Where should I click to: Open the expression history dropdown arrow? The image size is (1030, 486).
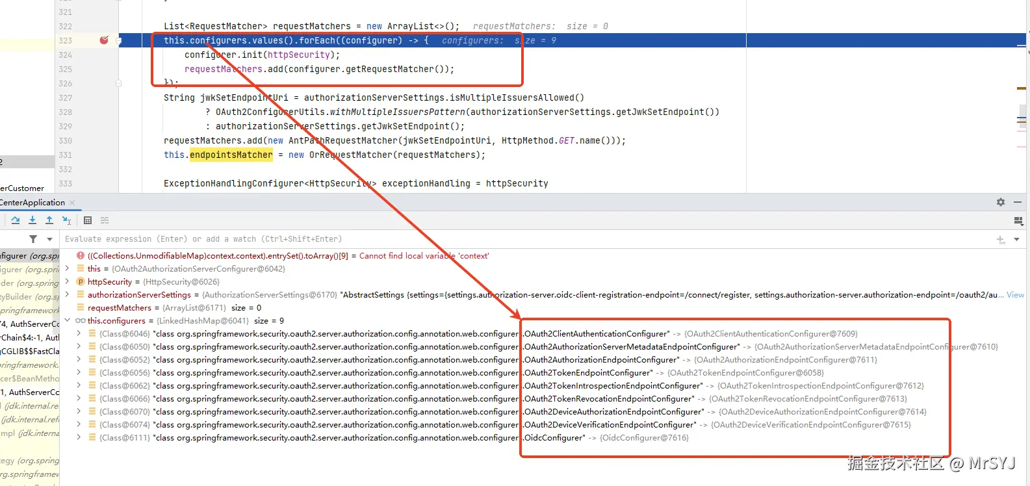[1017, 239]
